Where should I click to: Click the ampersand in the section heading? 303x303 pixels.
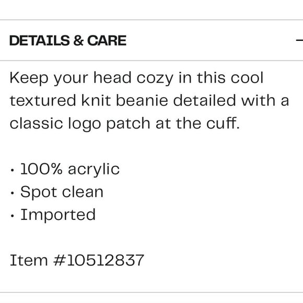[78, 41]
